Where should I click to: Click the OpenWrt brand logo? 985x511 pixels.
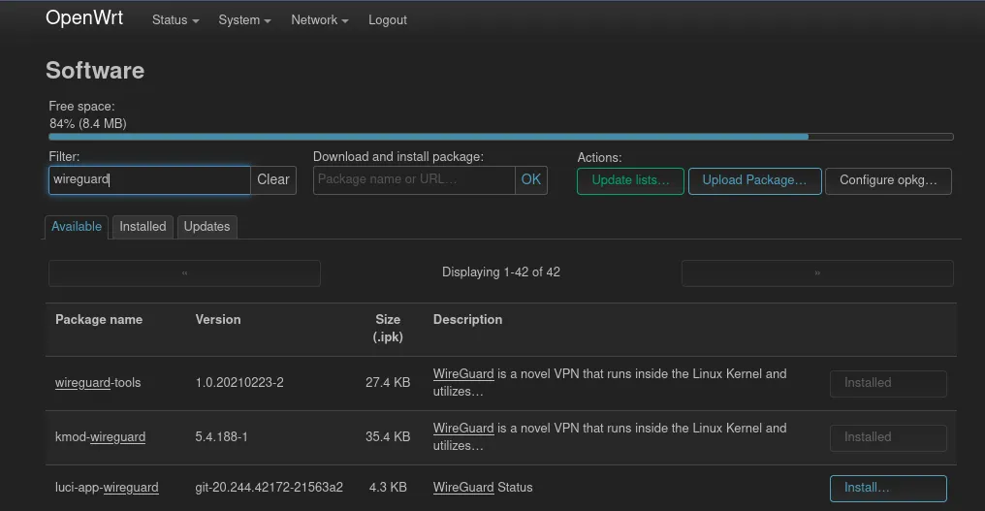coord(84,18)
